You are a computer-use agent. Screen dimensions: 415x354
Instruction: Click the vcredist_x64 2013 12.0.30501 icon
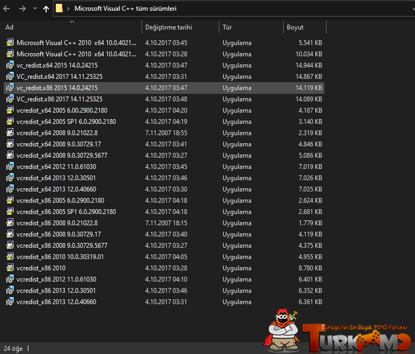tap(10, 178)
